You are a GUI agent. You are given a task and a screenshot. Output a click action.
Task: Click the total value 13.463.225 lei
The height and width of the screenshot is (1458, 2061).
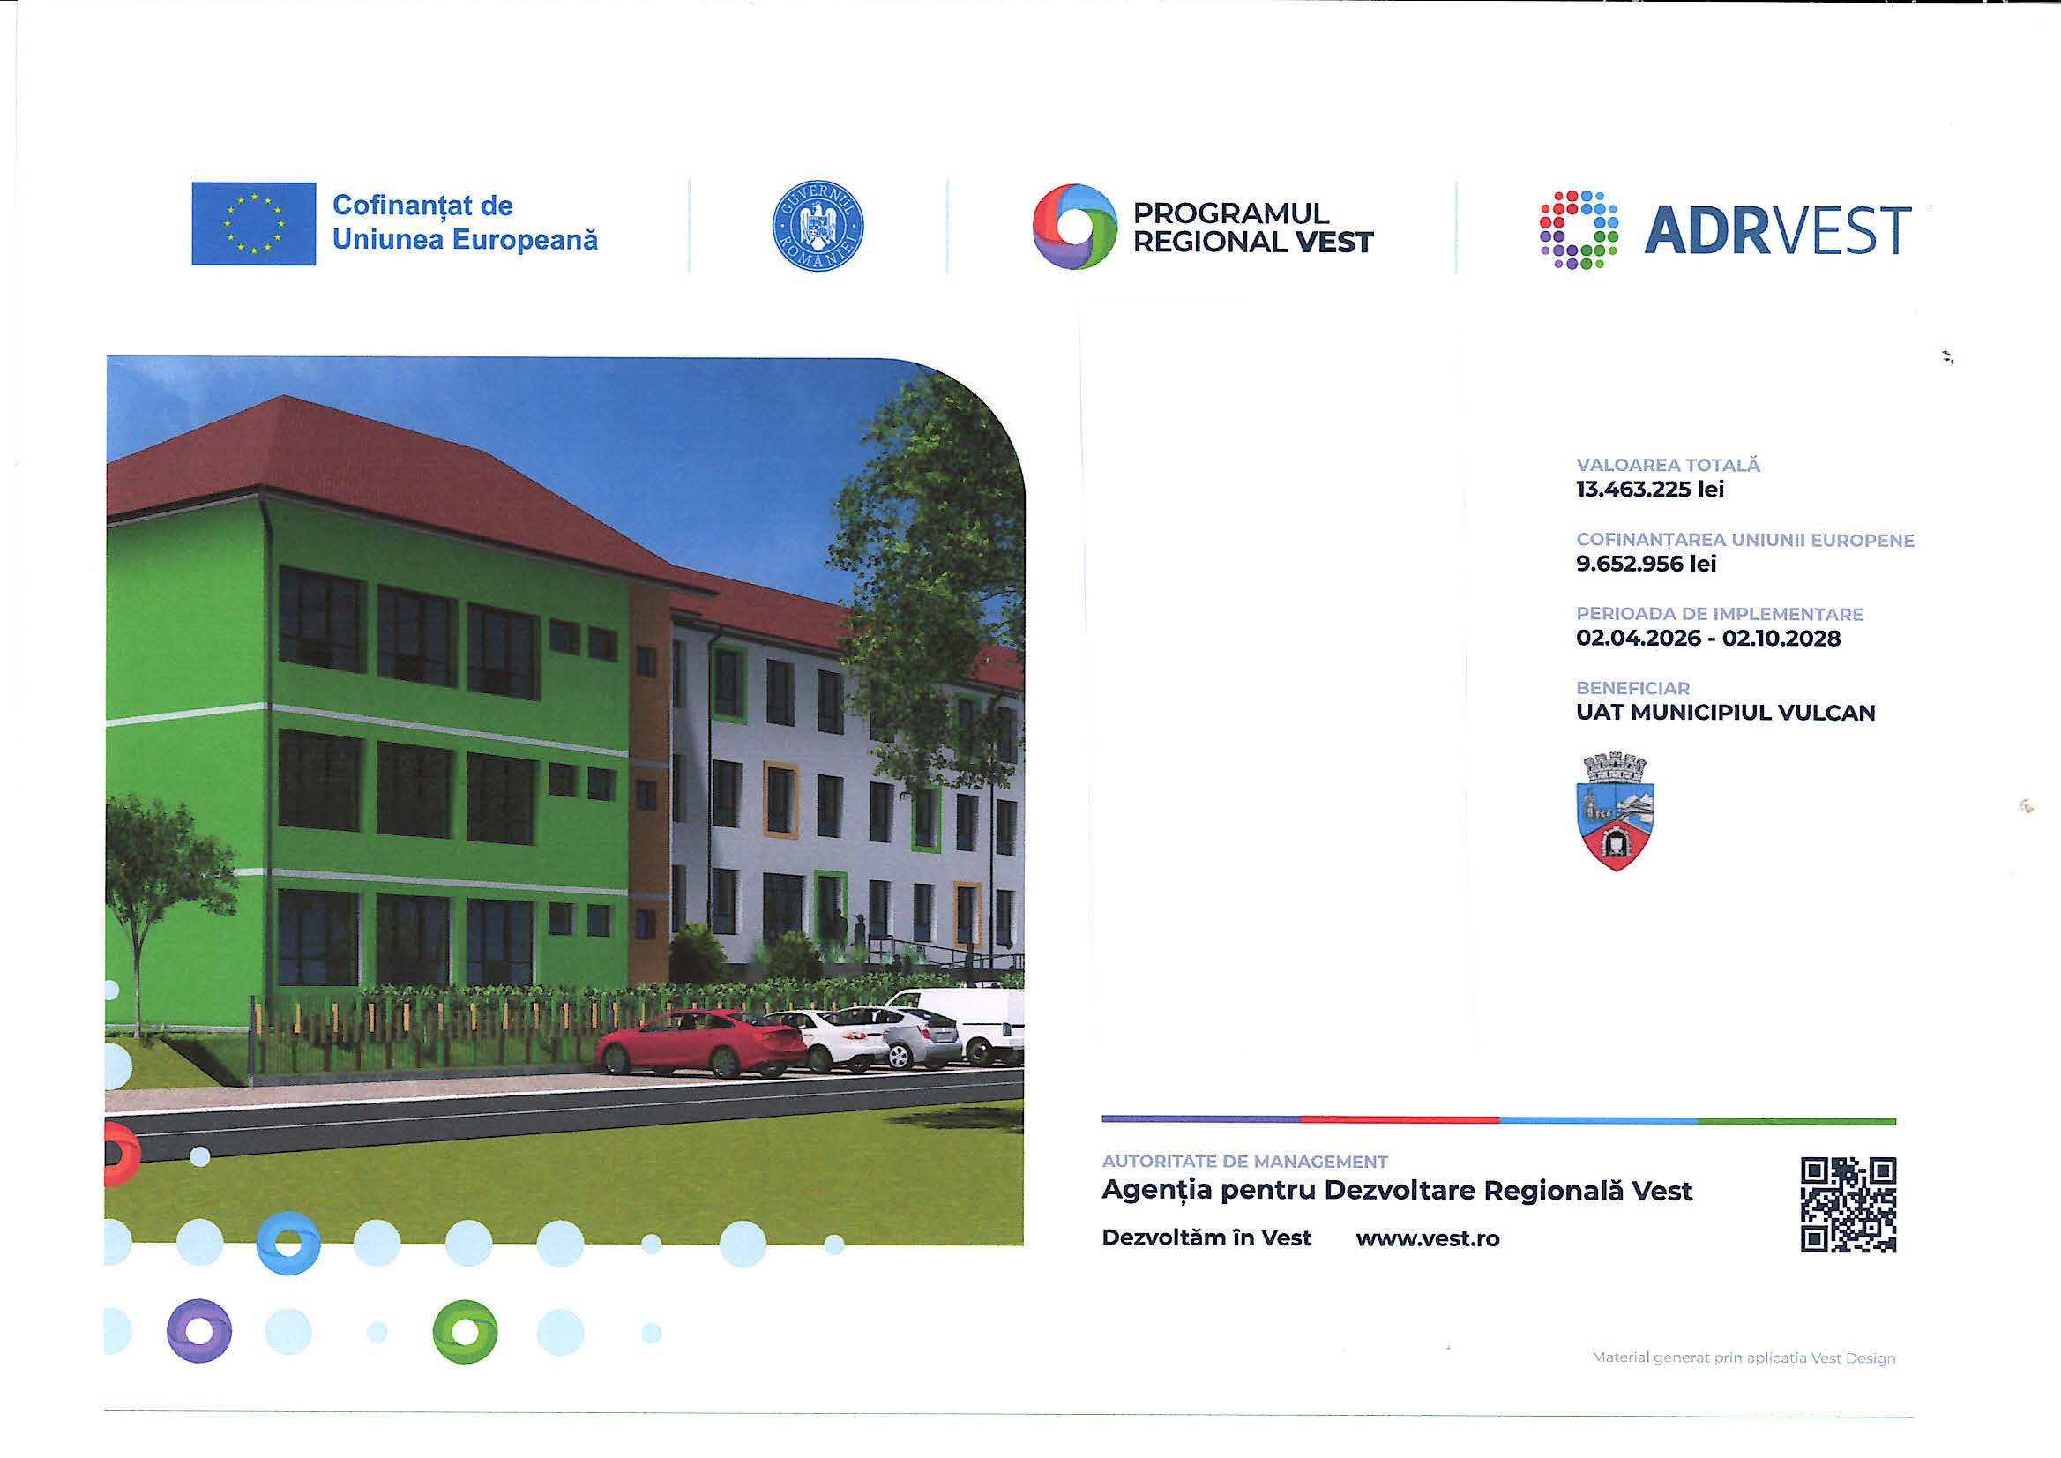coord(1650,490)
